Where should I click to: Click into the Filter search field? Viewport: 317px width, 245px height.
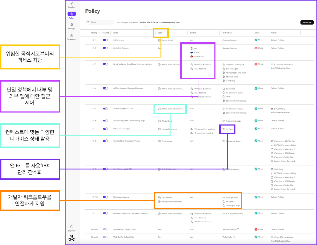point(101,23)
